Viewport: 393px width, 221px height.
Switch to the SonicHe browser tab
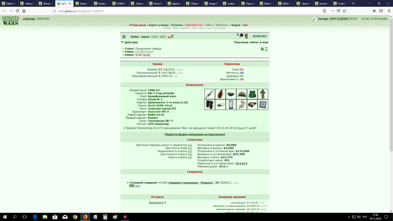pos(157,3)
